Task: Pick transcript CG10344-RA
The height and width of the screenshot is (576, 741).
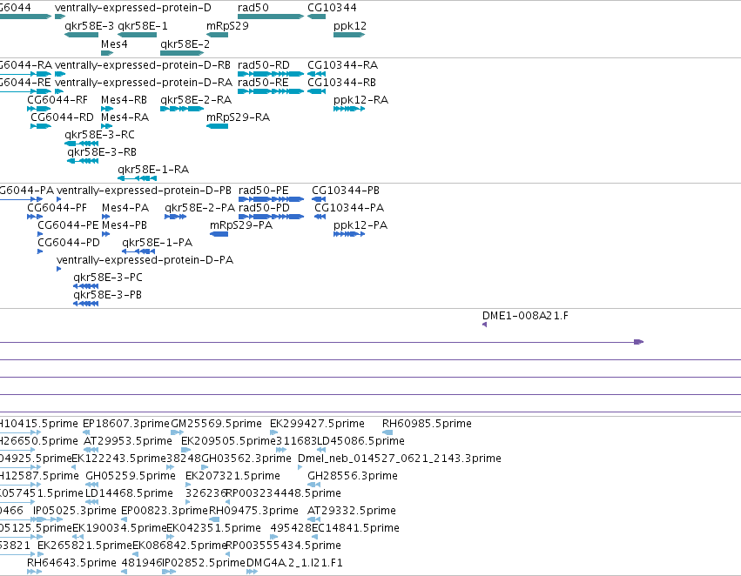Action: tap(342, 65)
